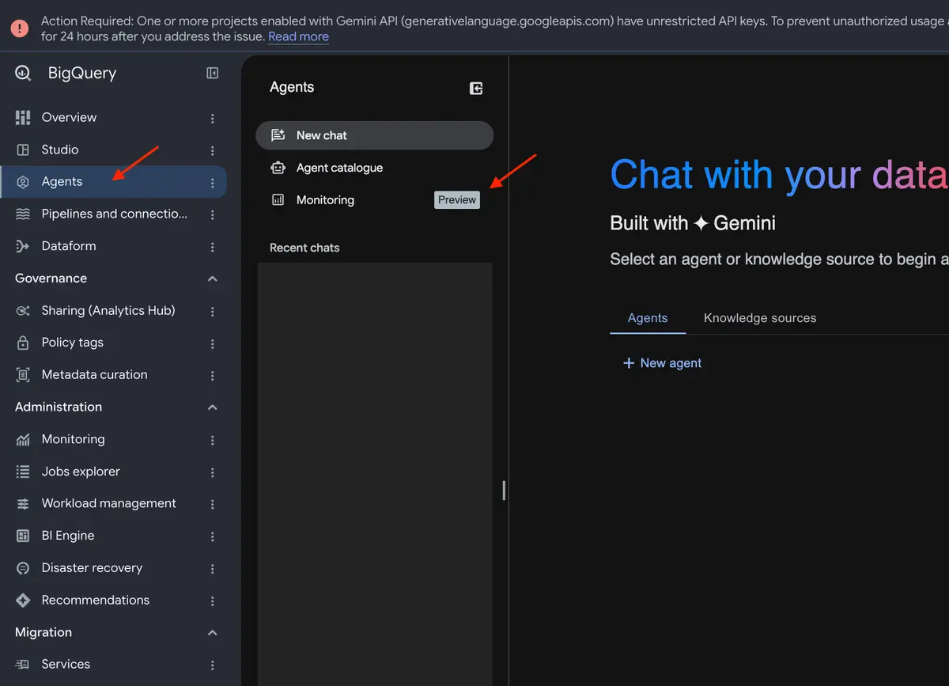
Task: Click the Recent chats heading
Action: coord(304,248)
